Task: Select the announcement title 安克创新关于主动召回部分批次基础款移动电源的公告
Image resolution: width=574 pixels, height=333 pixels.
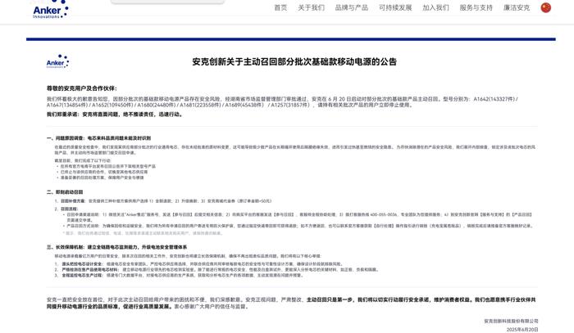Action: [294, 61]
